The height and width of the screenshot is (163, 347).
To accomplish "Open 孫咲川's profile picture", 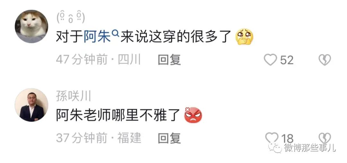I will coord(31,105).
